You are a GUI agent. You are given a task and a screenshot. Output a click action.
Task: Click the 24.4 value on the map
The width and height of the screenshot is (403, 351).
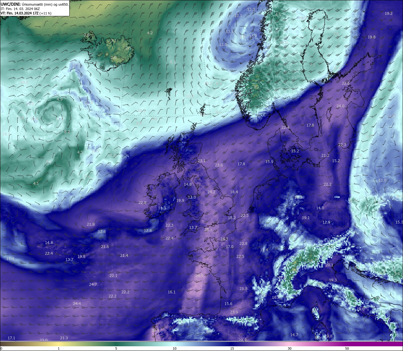coord(77,304)
